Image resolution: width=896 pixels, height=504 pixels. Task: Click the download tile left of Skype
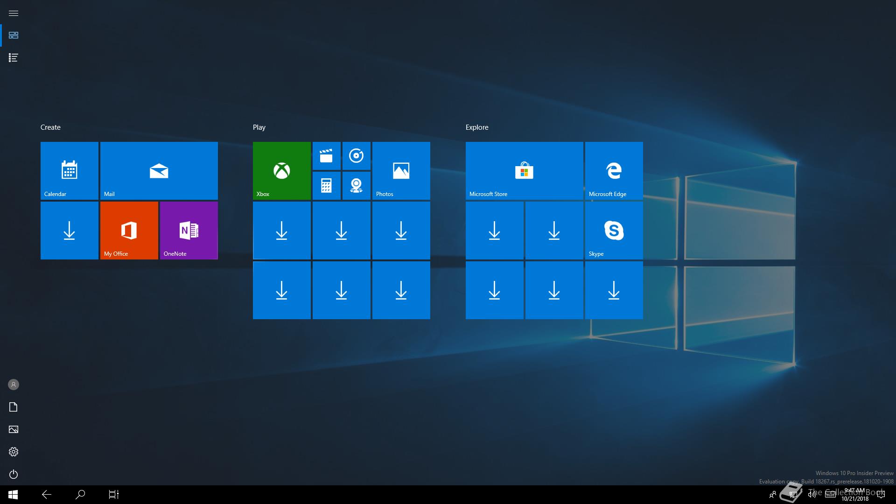pos(554,231)
